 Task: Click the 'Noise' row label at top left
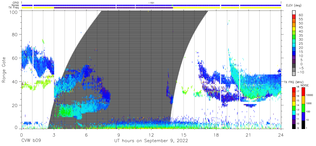[x=15, y=5]
